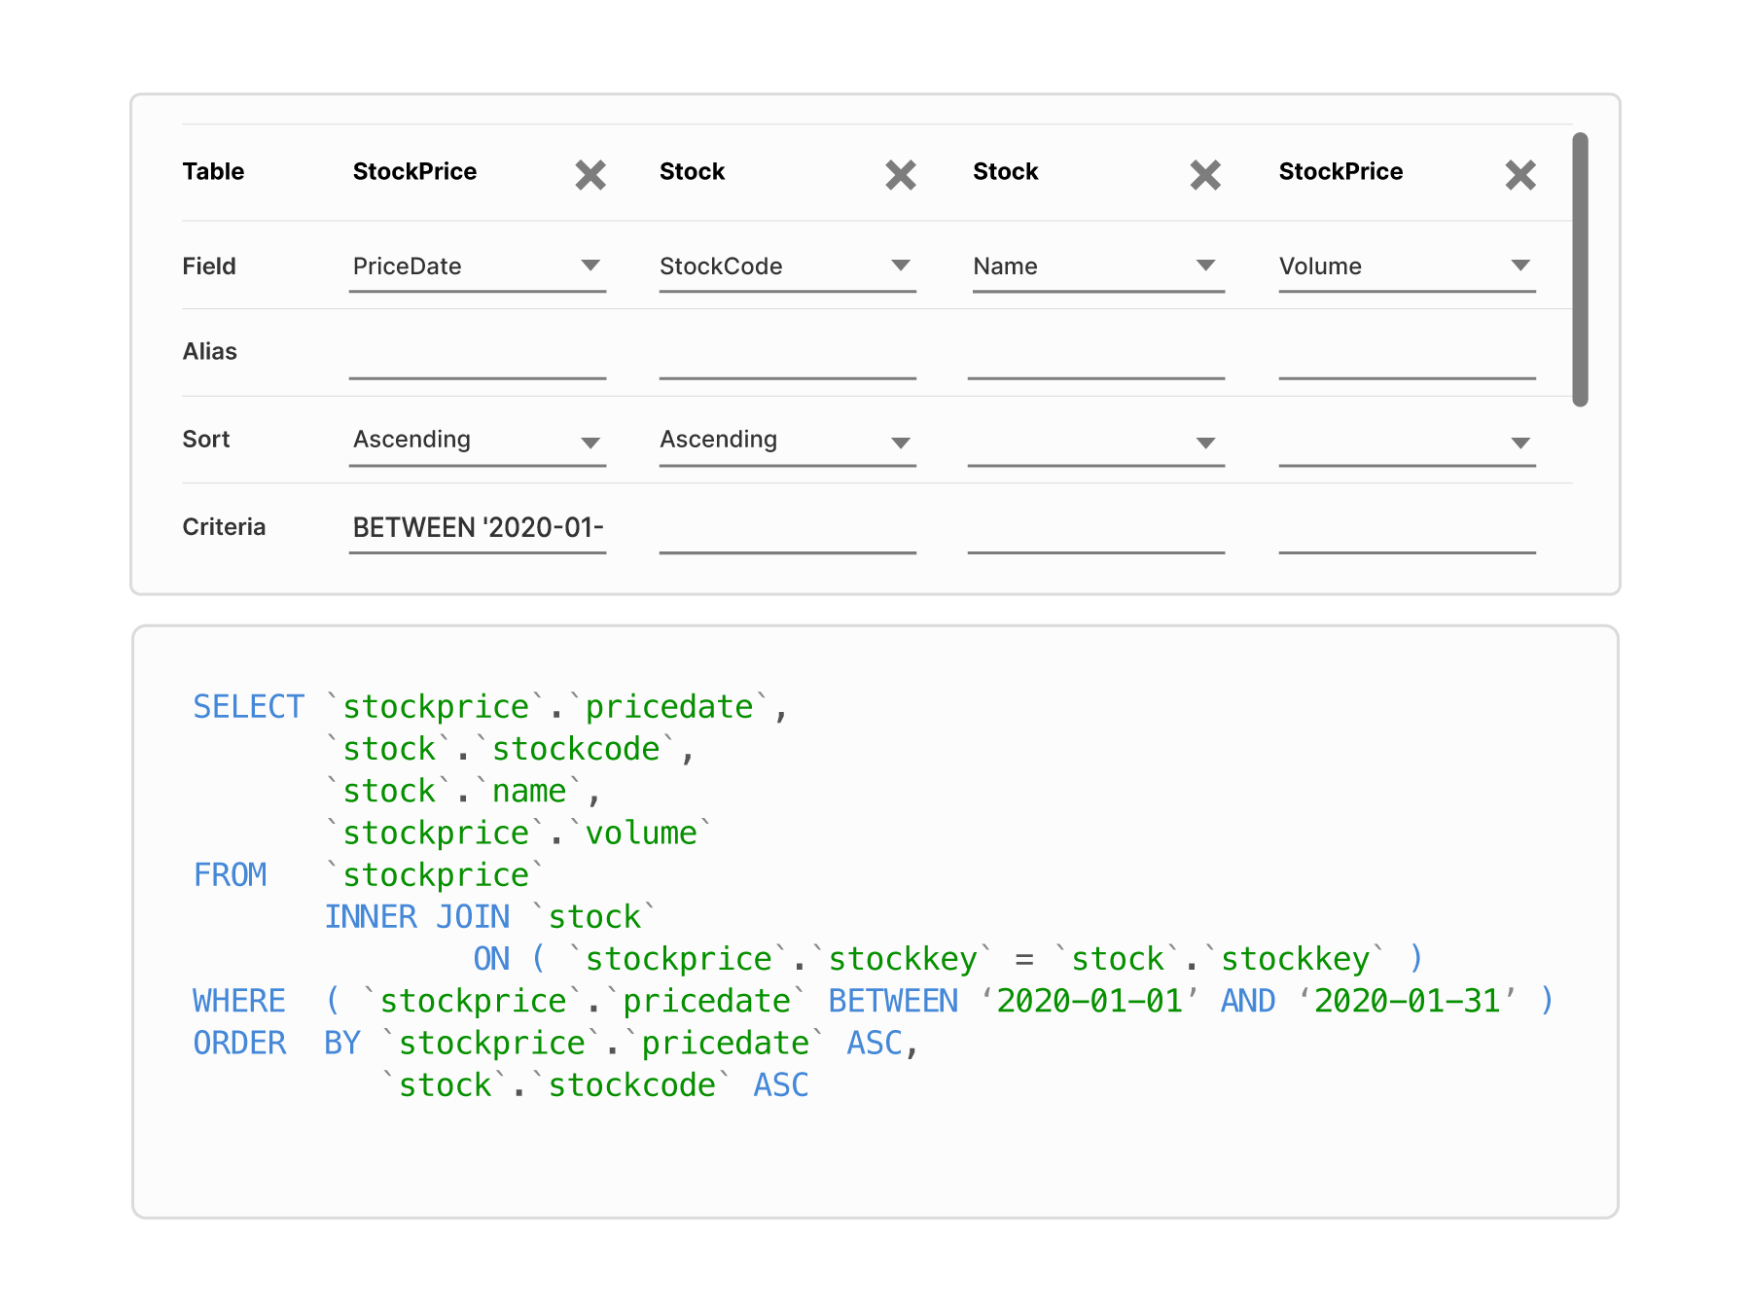Image resolution: width=1751 pixels, height=1313 pixels.
Task: Remove the Name column's Stock table X
Action: (1205, 175)
